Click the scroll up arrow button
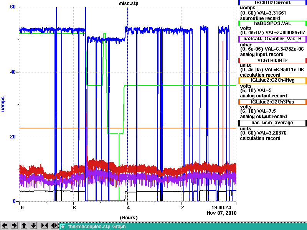 [x=24, y=225]
